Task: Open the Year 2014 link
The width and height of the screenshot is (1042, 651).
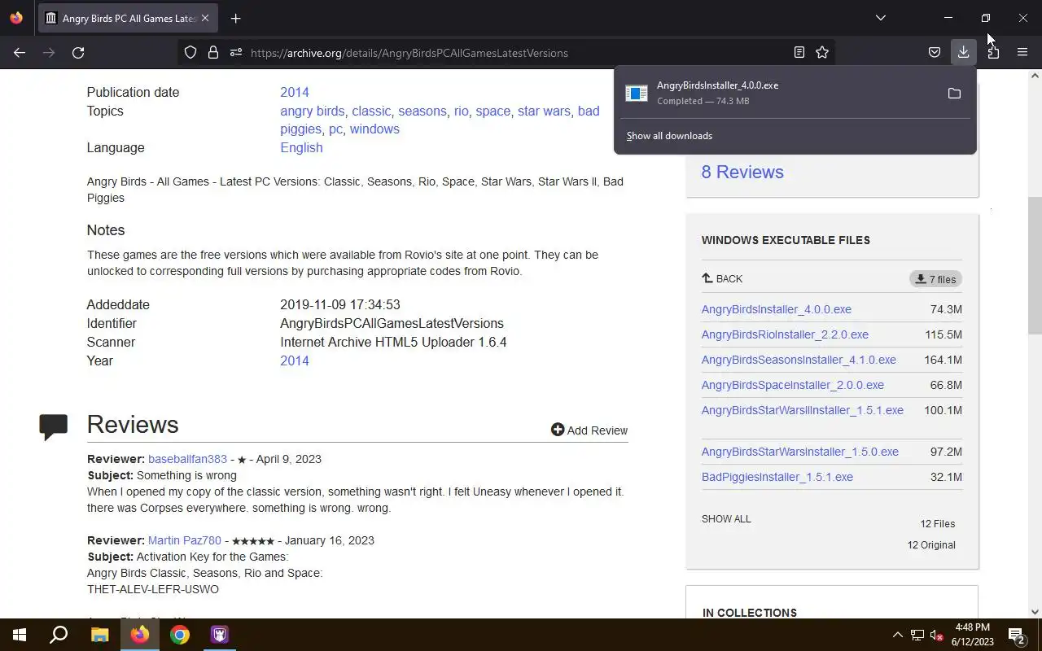Action: click(295, 360)
